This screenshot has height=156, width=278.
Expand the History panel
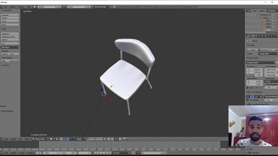pos(5,65)
